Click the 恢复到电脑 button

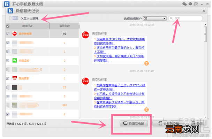(134, 123)
